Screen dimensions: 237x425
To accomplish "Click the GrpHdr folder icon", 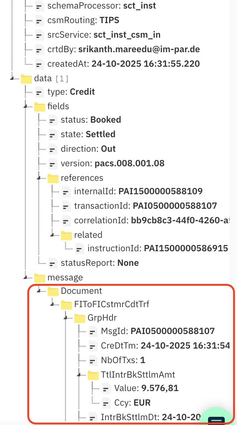I will pyautogui.click(x=79, y=318).
